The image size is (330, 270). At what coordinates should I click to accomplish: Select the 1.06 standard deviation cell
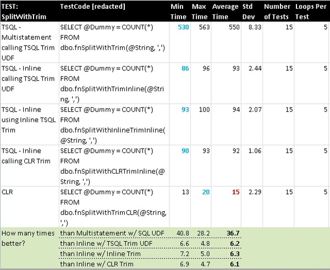(x=254, y=151)
